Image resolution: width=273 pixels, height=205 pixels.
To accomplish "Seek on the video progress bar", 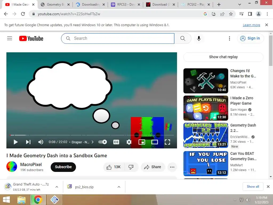I will [x=92, y=135].
